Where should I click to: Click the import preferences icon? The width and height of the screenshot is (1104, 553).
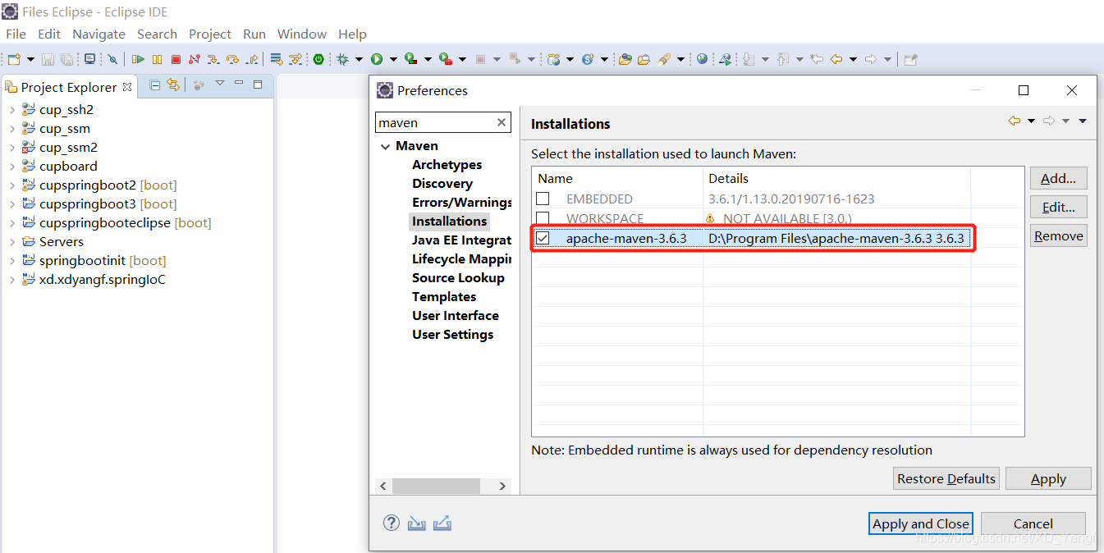point(417,523)
